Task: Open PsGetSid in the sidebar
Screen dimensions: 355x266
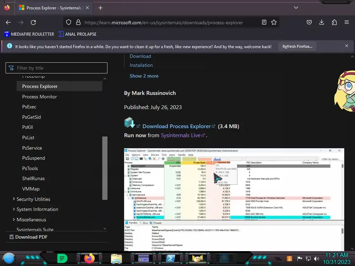Action: pyautogui.click(x=32, y=117)
